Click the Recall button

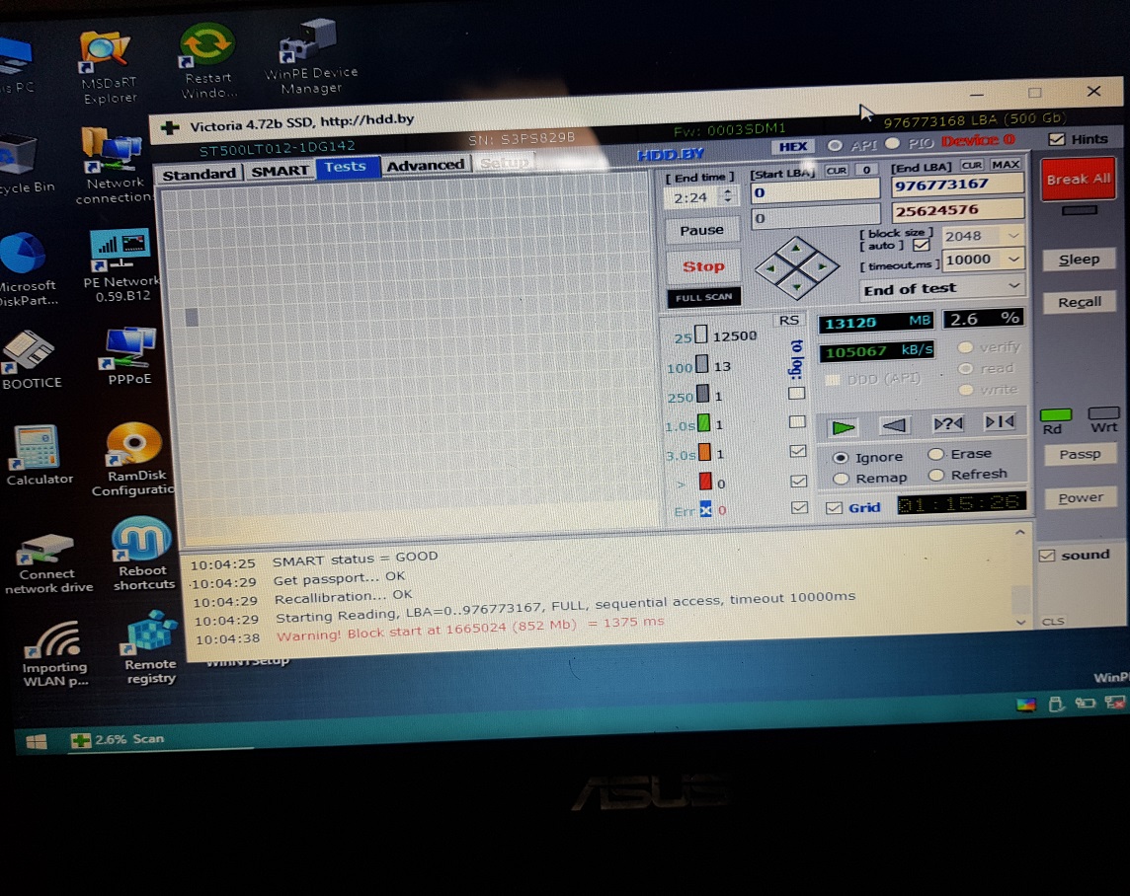click(x=1080, y=302)
